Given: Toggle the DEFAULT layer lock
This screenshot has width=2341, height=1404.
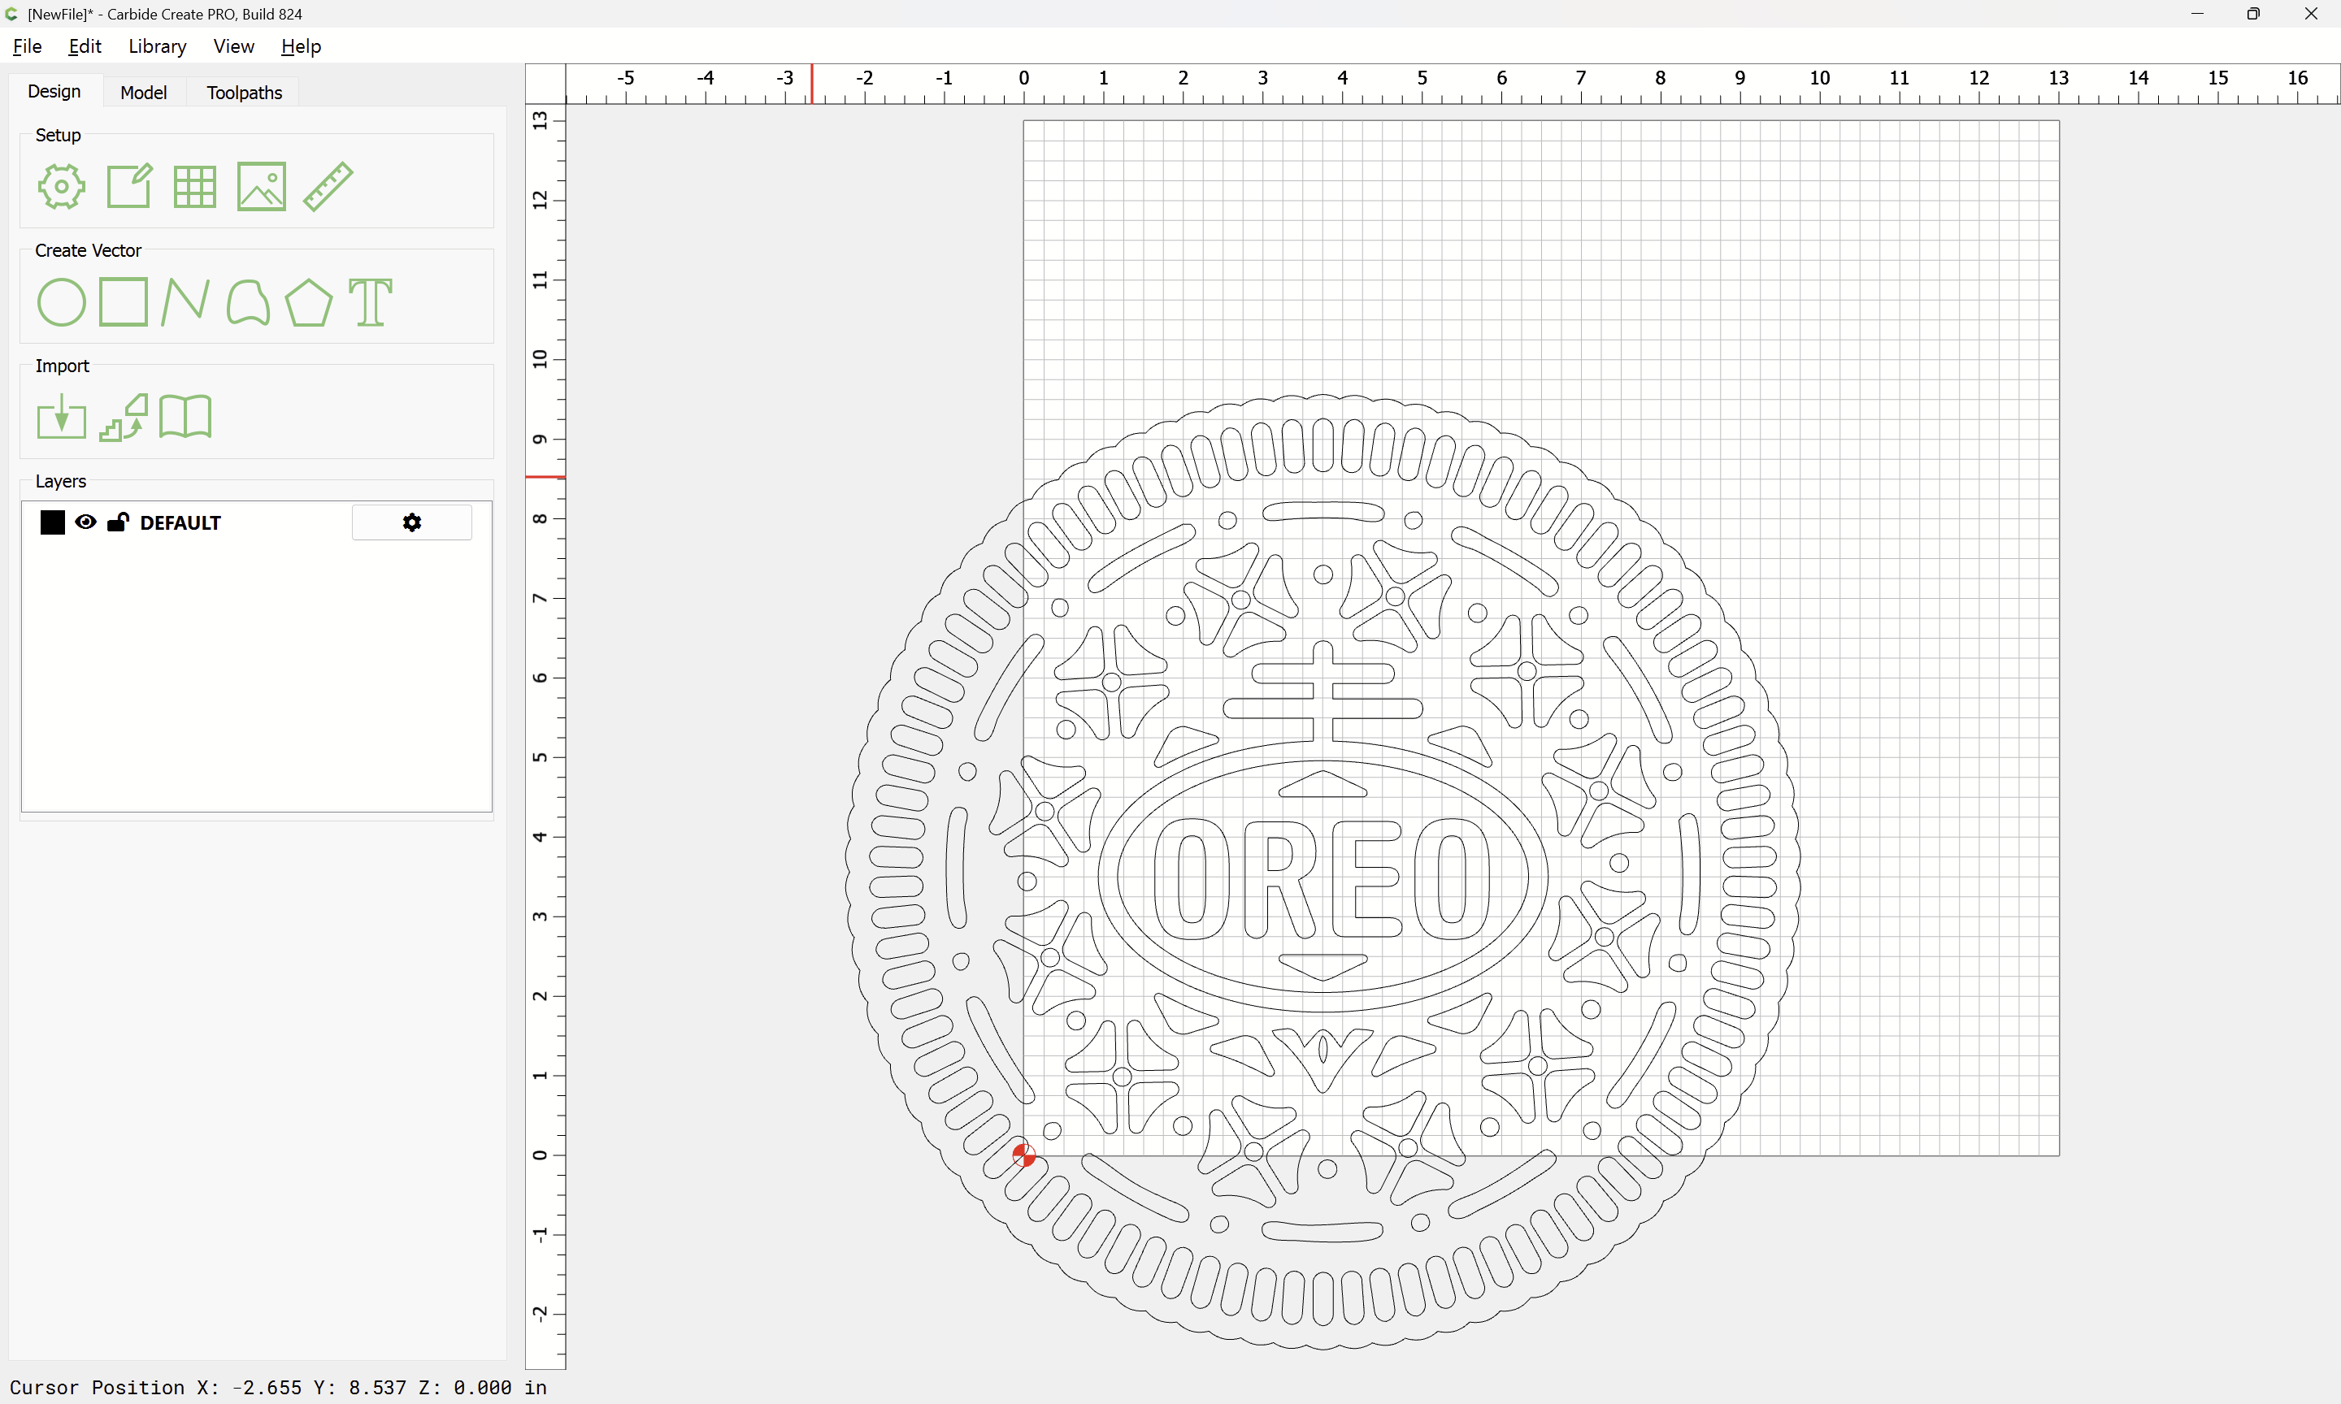Looking at the screenshot, I should click(x=117, y=522).
